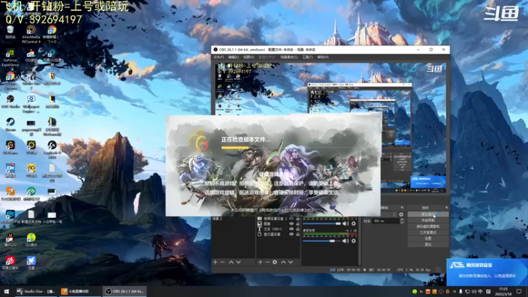Open the notification center in the taskbar

tap(519, 291)
